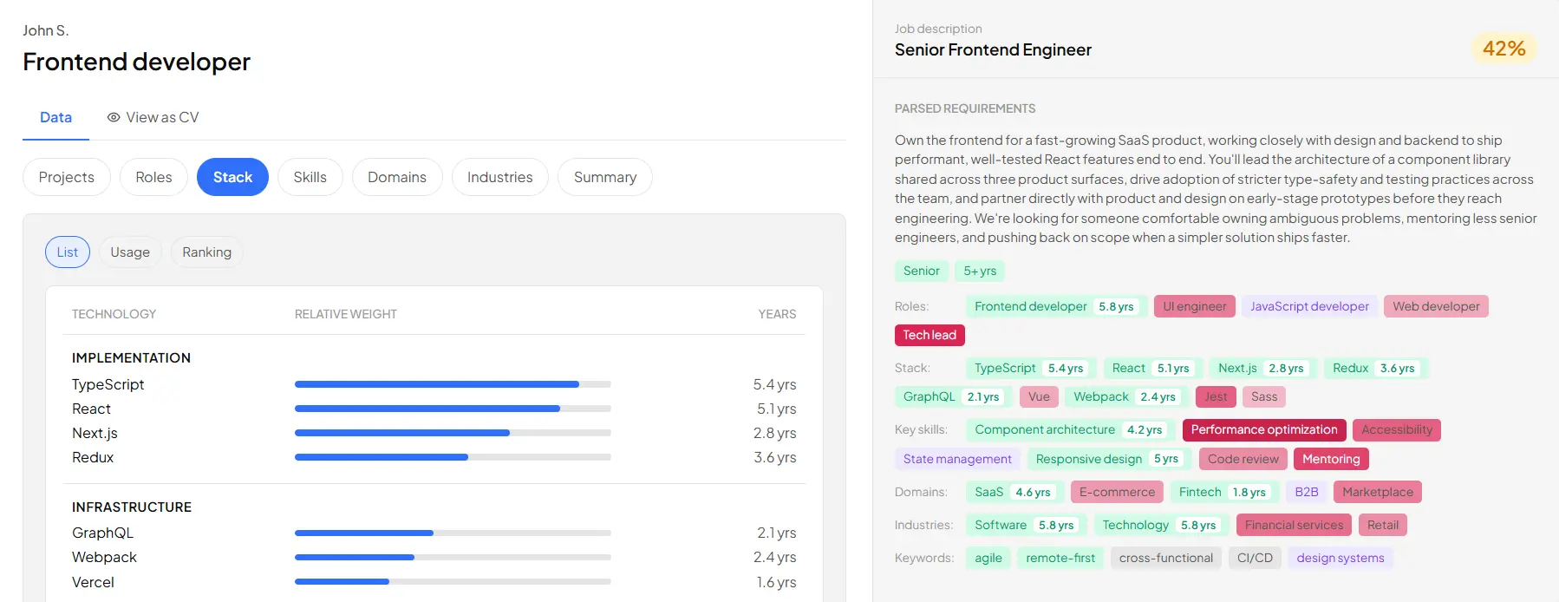
Task: Click the UI engineer role tag
Action: click(1195, 306)
